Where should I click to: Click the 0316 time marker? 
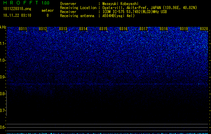point(123,29)
